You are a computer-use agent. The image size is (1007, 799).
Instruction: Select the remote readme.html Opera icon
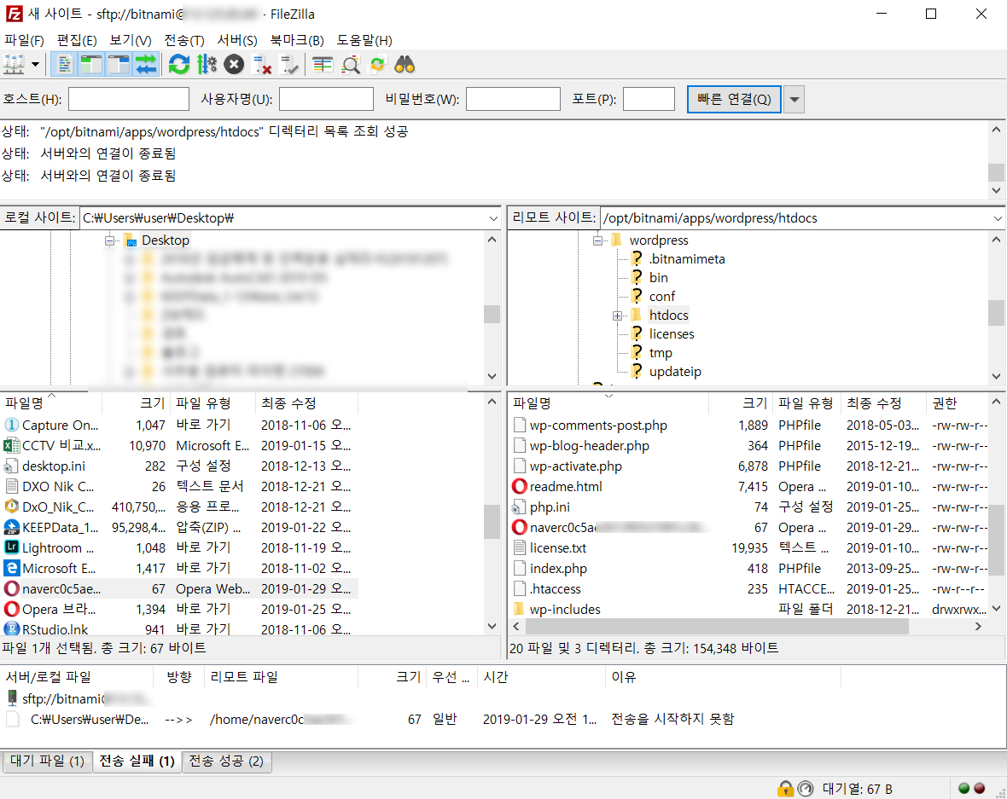(x=520, y=486)
